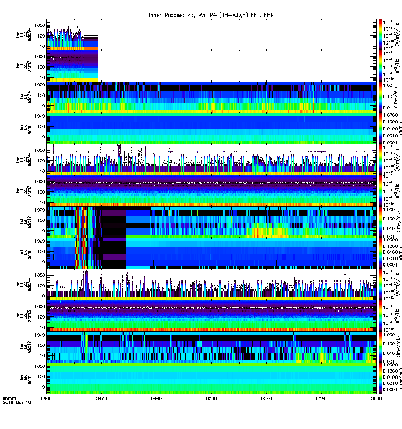Select the the fff 32 edc34 panel label
This screenshot has width=402, height=429.
[24, 285]
